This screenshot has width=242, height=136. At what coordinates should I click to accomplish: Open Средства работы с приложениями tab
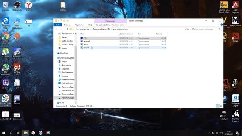(x=110, y=25)
